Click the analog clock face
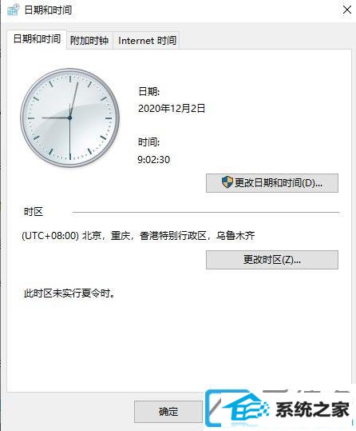356x431 pixels. pyautogui.click(x=69, y=118)
